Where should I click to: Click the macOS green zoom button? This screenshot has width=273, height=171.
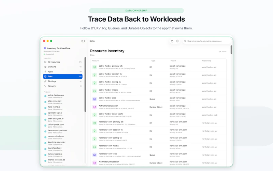point(51,41)
